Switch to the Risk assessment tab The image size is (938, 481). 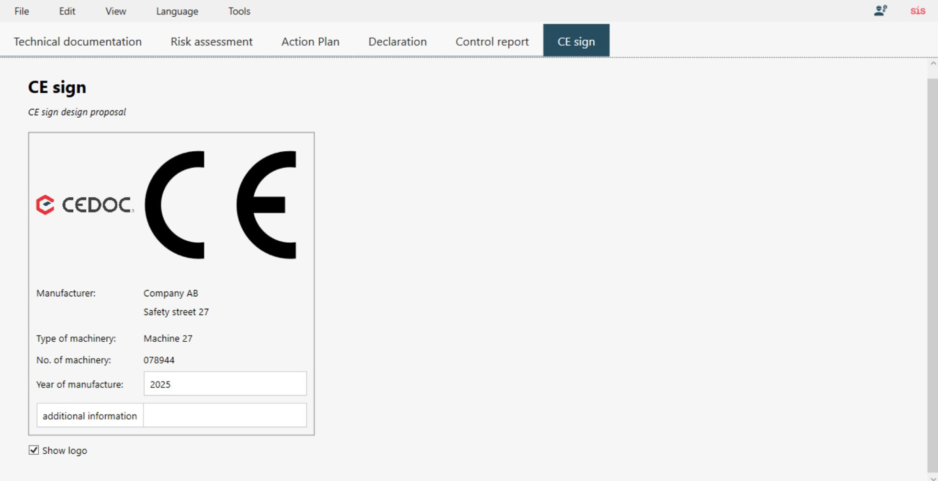pyautogui.click(x=211, y=42)
